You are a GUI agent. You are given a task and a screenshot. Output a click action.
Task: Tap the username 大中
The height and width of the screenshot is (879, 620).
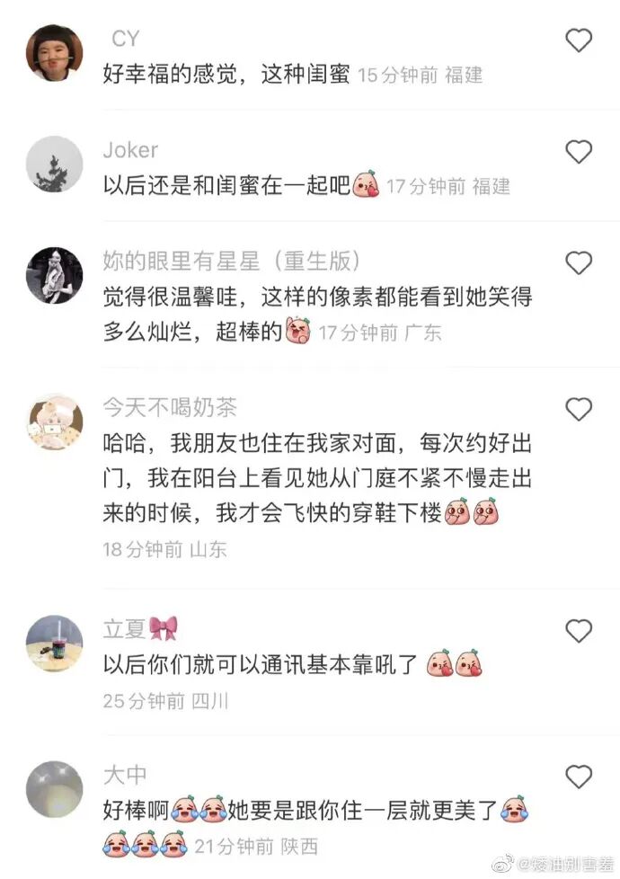[125, 775]
